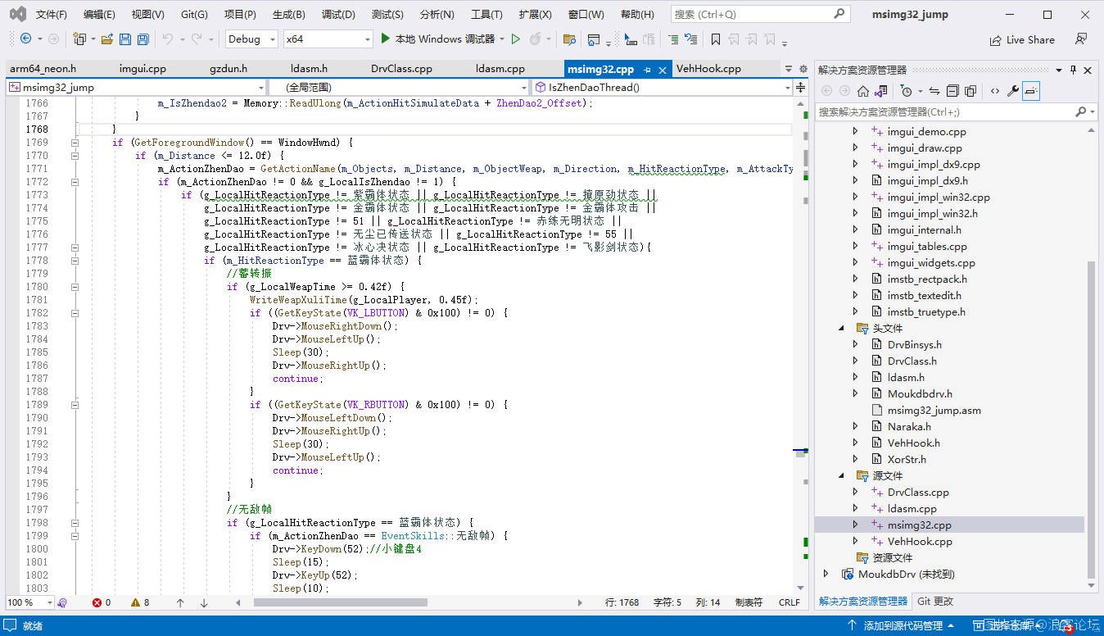Click the Live Share button label
This screenshot has width=1104, height=636.
pyautogui.click(x=1030, y=40)
